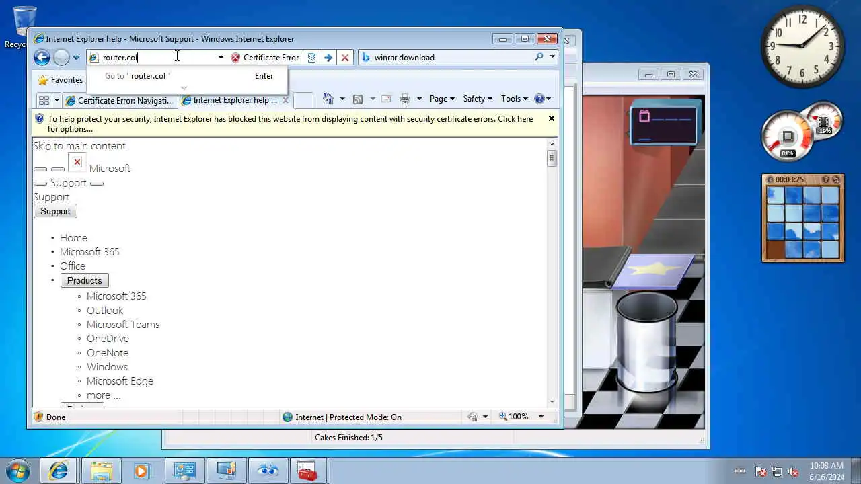Switch to the Certificate Error: Navigation tab
This screenshot has height=484, width=861.
point(120,100)
